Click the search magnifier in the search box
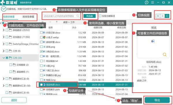This screenshot has height=105, width=173. [x=78, y=16]
